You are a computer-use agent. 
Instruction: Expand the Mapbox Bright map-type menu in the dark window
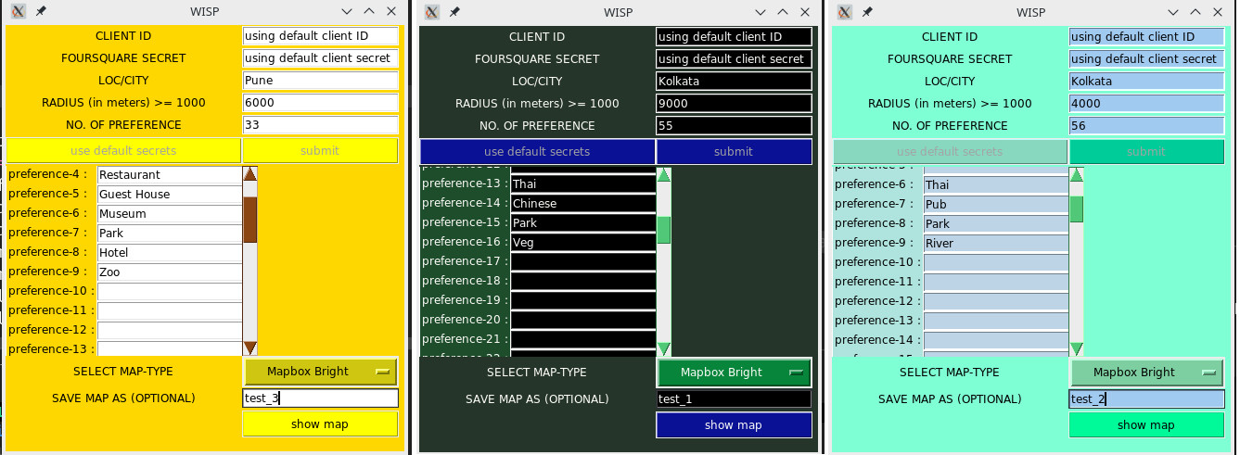tap(734, 373)
